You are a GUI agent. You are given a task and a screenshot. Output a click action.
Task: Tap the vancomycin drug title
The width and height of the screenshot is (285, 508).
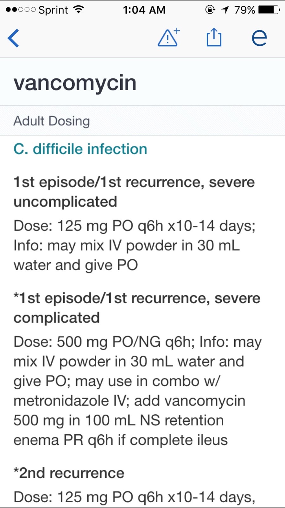75,83
